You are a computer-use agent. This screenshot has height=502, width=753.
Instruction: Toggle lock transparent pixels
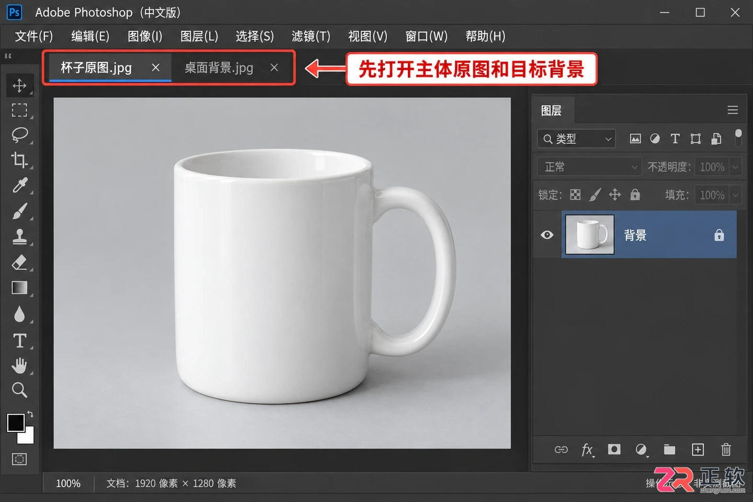click(x=575, y=195)
